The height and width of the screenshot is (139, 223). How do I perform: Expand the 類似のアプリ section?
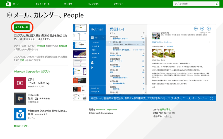tap(21, 126)
